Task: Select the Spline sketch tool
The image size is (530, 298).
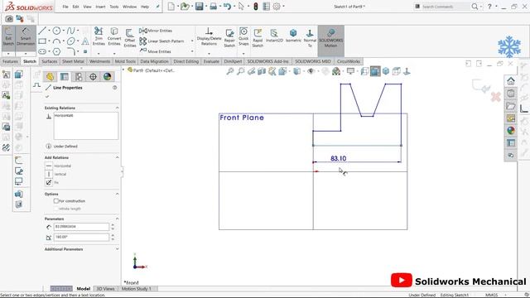Action: tap(70, 31)
